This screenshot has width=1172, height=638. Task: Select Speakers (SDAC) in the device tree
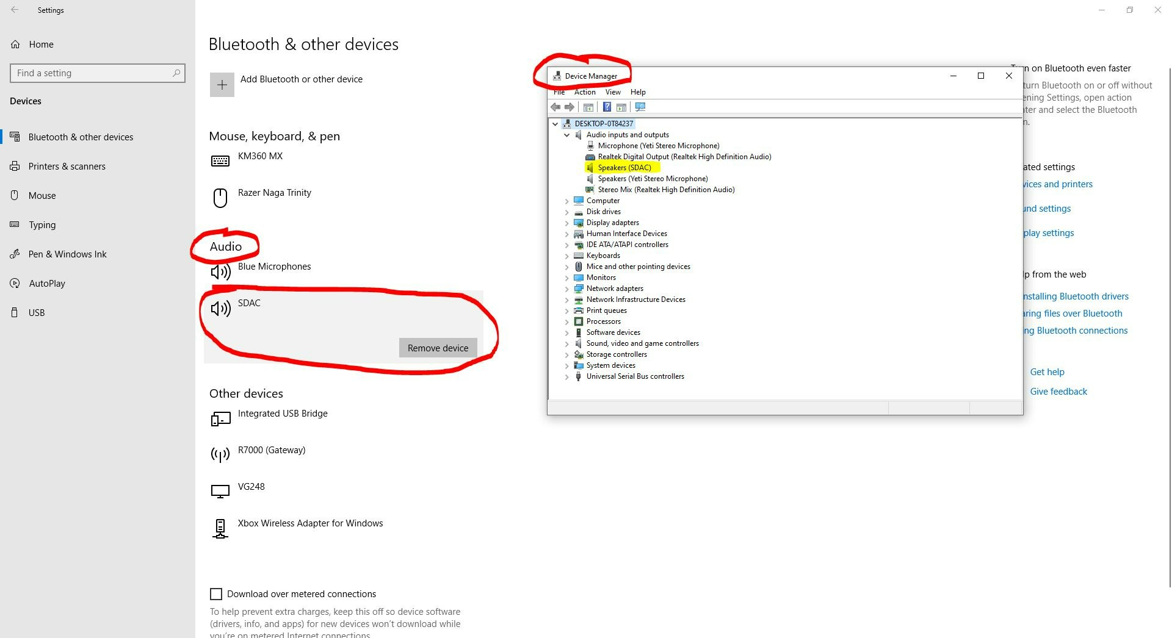[624, 168]
